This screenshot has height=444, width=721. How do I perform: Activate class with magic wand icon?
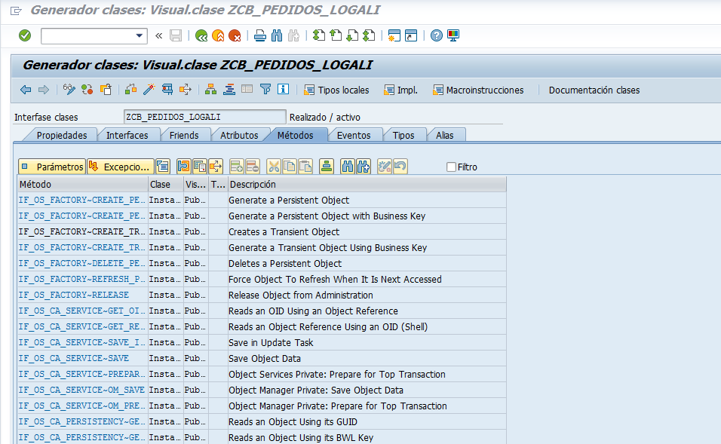click(149, 90)
